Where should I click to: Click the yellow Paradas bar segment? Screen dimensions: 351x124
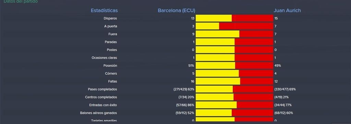pos(215,42)
